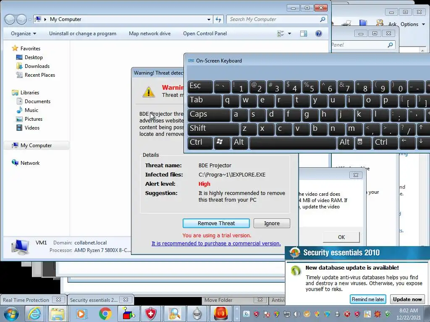This screenshot has height=322, width=430.
Task: Click red shield with cross taskbar icon
Action: pos(151,314)
